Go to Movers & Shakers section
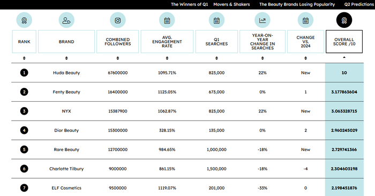The image size is (375, 196). pyautogui.click(x=231, y=4)
